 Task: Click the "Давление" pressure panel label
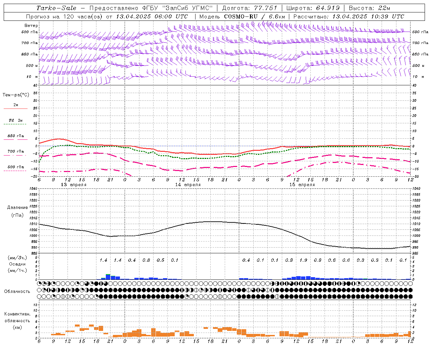17,208
